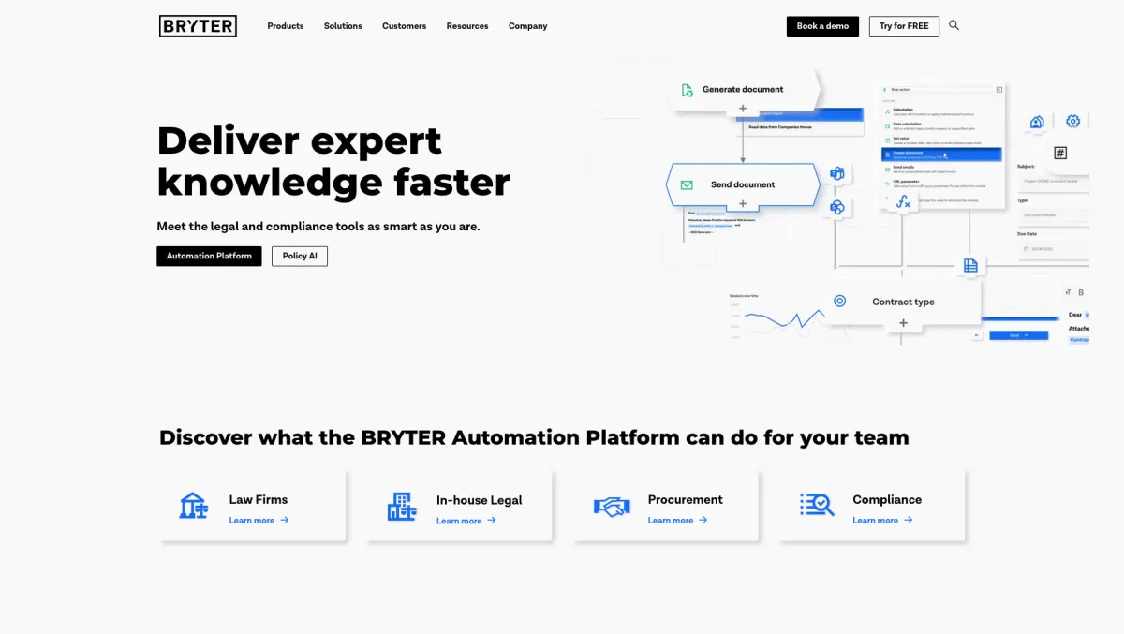Click the blue gear settings icon
Screen dimensions: 1124x634
pos(1072,121)
